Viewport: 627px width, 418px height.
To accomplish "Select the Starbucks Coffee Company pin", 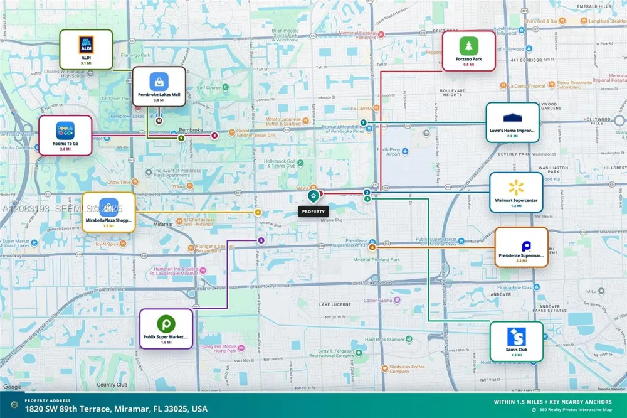I will pyautogui.click(x=384, y=368).
